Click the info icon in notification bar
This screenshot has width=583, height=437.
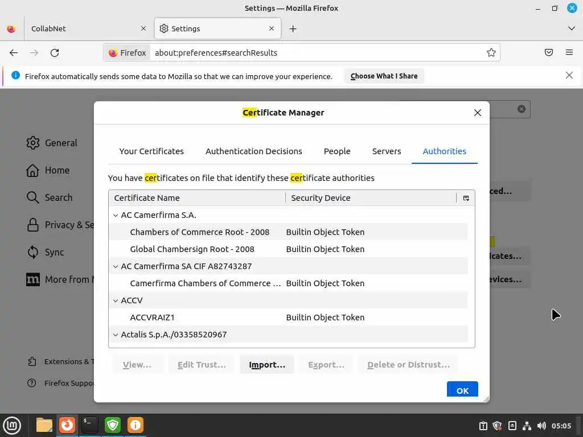click(15, 76)
